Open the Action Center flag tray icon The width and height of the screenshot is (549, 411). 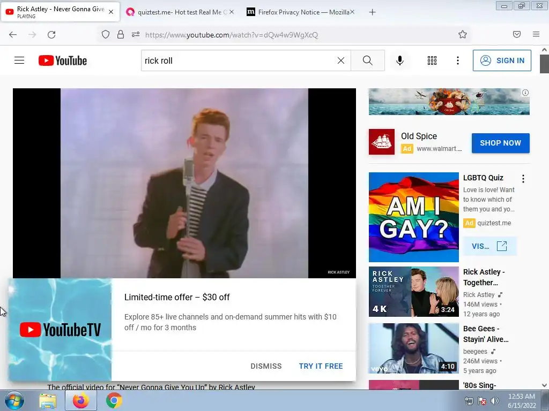pyautogui.click(x=482, y=401)
